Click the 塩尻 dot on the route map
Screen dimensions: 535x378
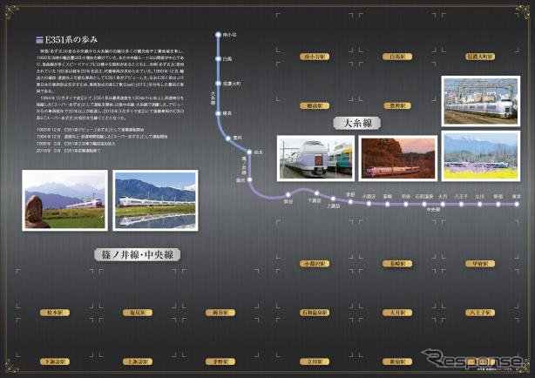point(250,179)
